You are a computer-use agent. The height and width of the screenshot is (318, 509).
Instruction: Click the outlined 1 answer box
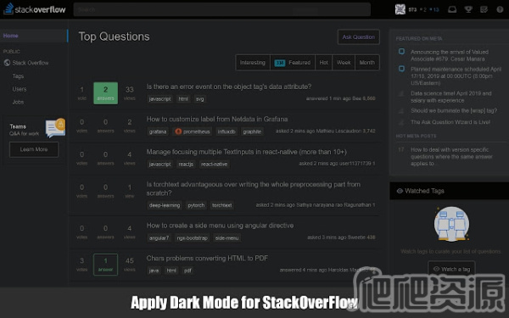tap(105, 265)
